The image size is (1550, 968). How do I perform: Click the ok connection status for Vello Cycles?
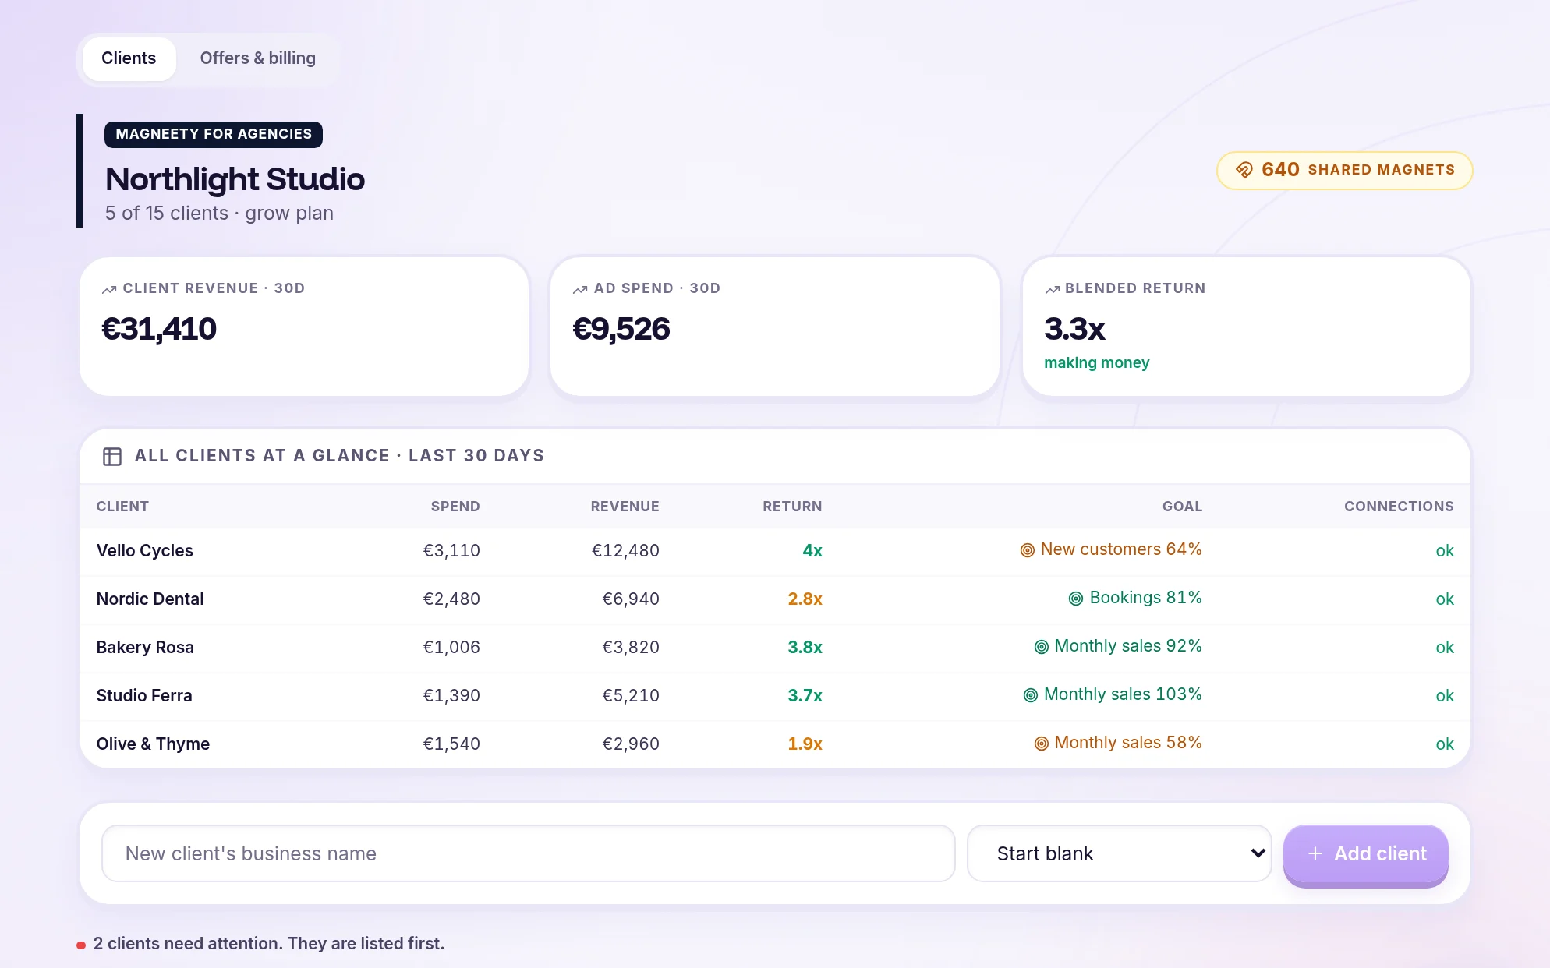[x=1445, y=551]
